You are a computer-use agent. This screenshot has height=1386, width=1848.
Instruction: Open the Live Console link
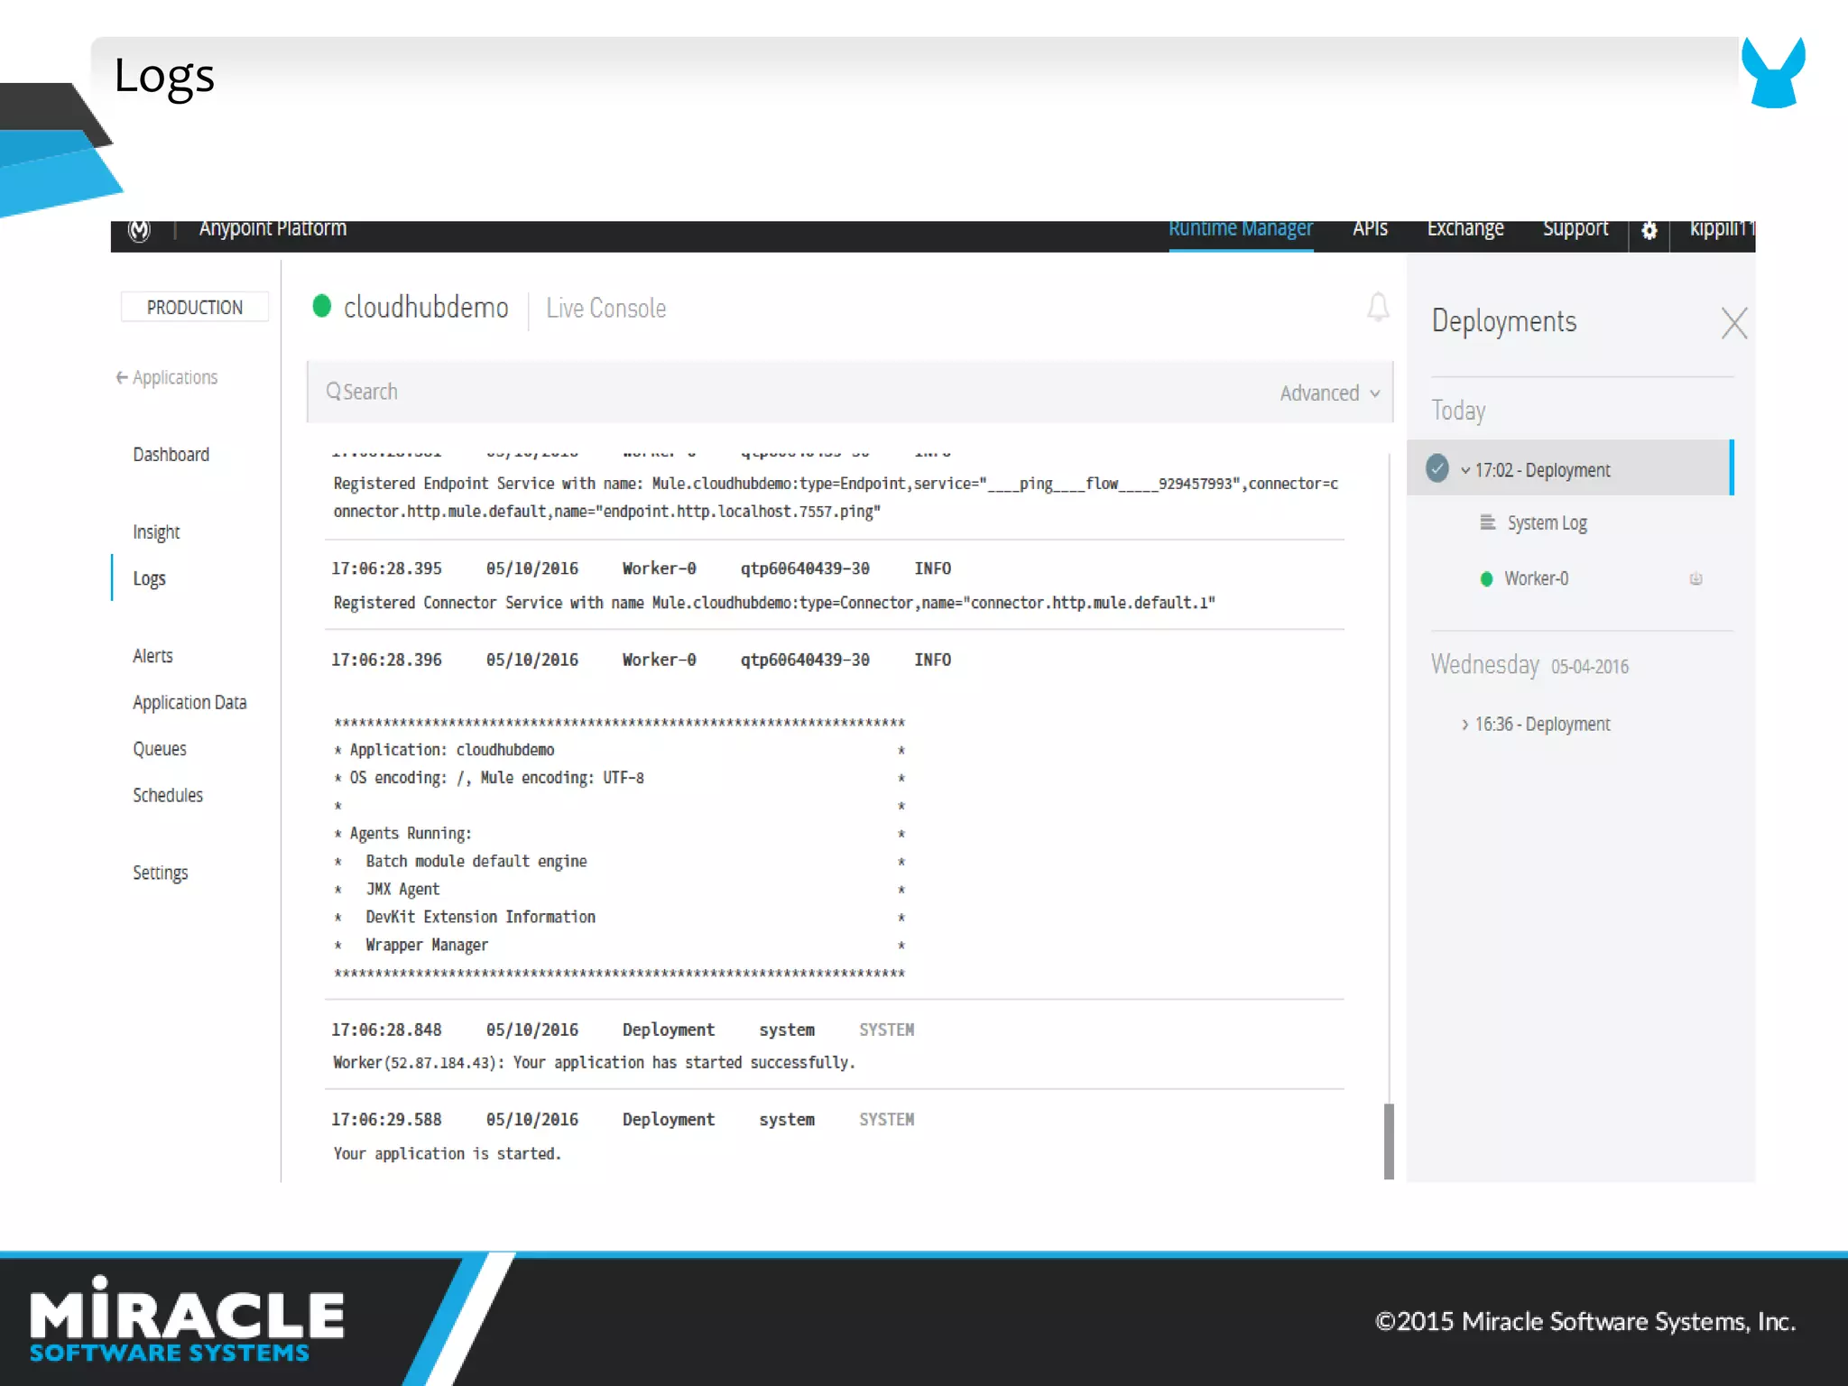pos(605,309)
